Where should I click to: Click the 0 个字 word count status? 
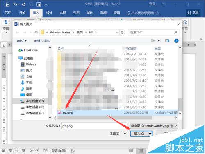point(34,151)
